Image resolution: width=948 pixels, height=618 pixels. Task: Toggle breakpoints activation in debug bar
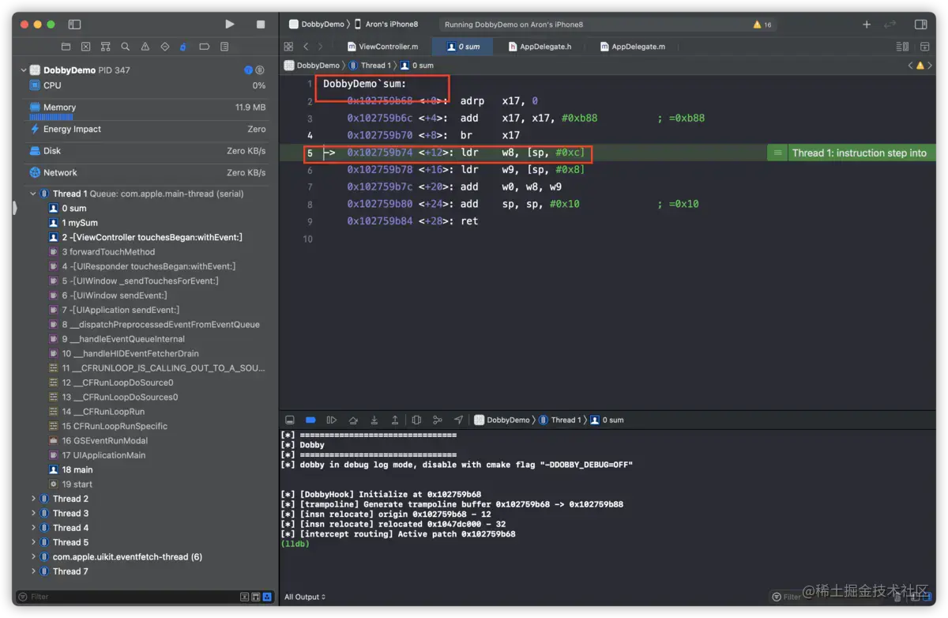310,420
